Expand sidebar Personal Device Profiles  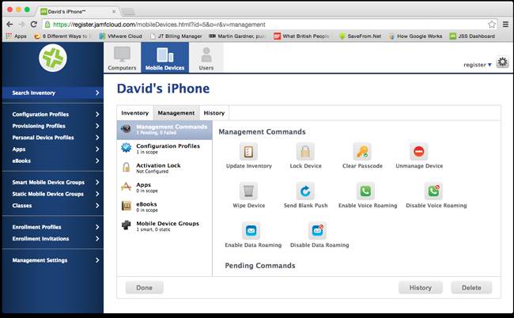pos(53,138)
